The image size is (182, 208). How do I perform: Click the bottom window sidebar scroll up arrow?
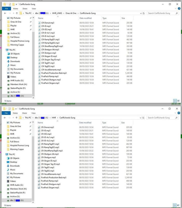click(x=33, y=122)
